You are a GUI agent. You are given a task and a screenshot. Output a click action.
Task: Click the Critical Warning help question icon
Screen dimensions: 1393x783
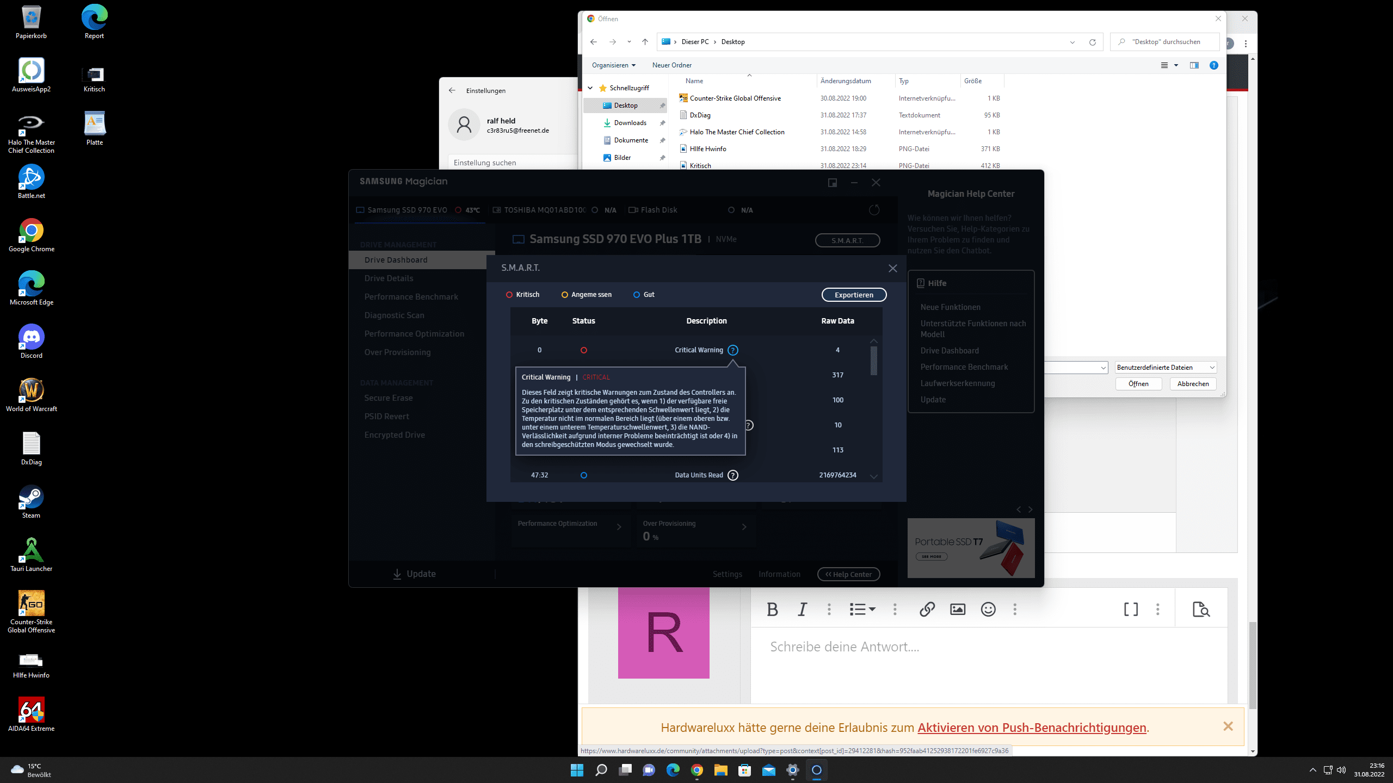coord(733,350)
